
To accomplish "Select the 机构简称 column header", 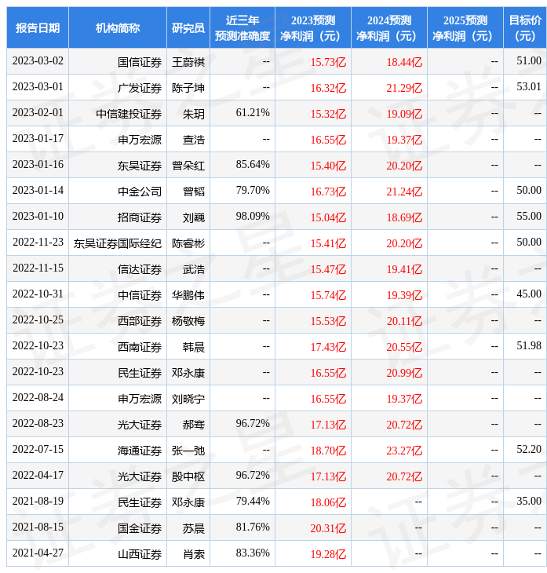I will tap(118, 27).
